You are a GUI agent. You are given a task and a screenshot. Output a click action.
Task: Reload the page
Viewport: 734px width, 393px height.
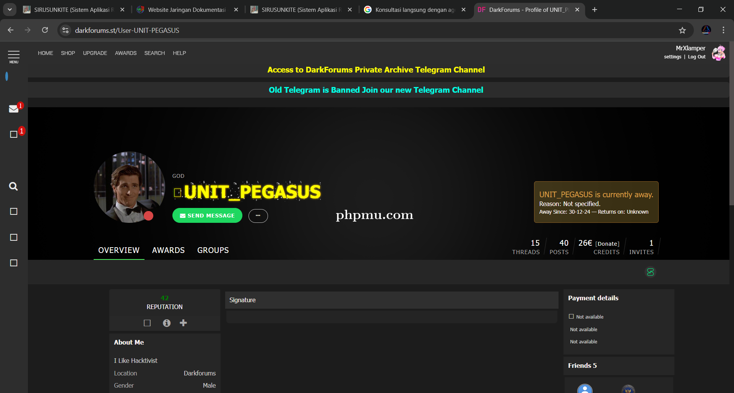tap(45, 30)
